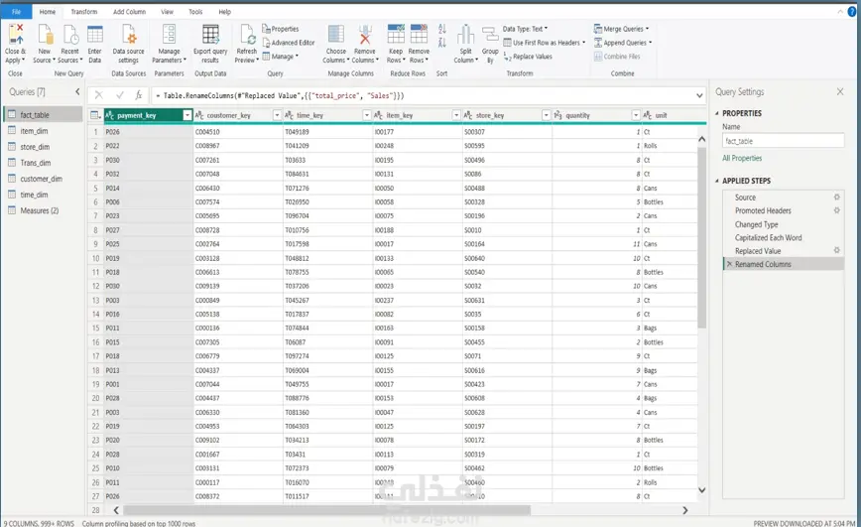Open the Data Type: Text dropdown
The height and width of the screenshot is (527, 861).
[526, 29]
